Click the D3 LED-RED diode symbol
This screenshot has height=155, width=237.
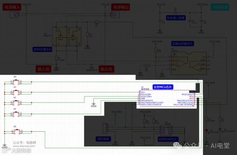206,131
